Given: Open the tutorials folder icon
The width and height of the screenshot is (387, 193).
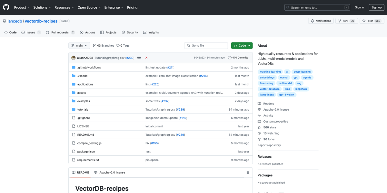Looking at the screenshot, I should (x=74, y=109).
